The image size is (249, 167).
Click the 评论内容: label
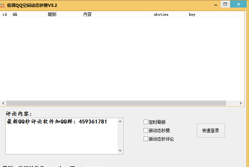(19, 114)
